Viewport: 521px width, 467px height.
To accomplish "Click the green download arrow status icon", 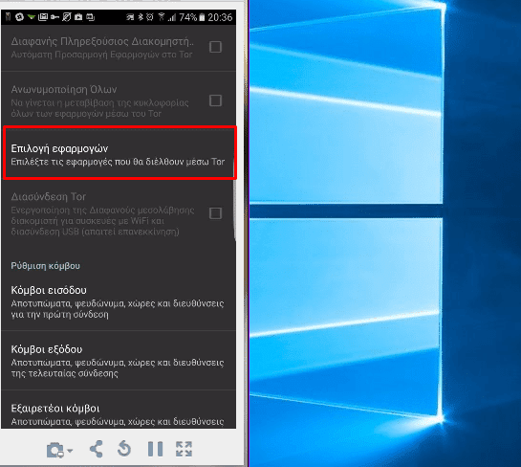I will click(32, 17).
